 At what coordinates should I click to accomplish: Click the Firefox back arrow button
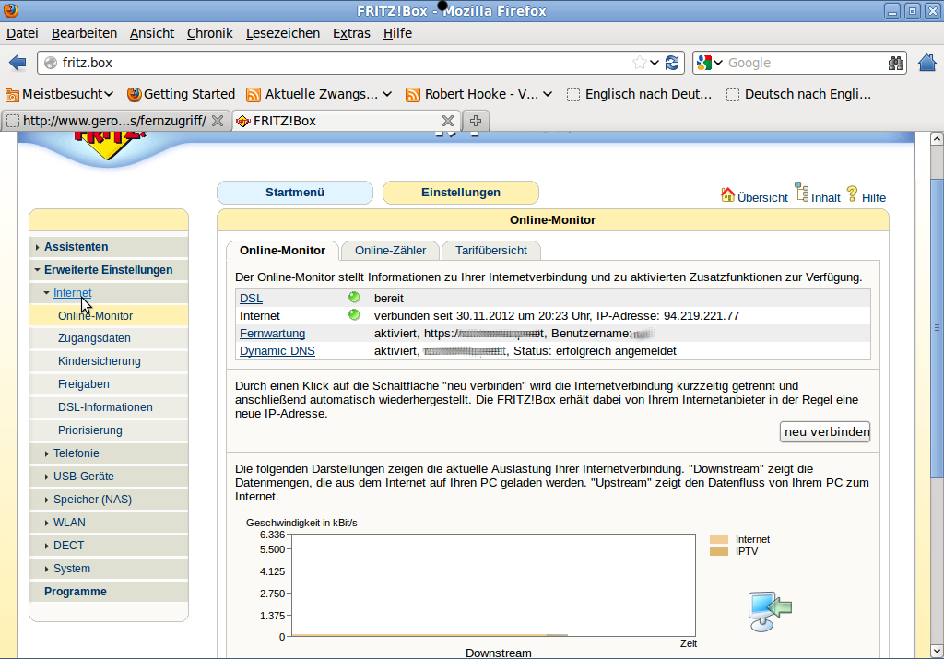coord(18,63)
